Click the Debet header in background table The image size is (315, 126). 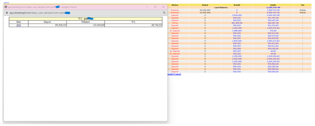[x=205, y=5]
